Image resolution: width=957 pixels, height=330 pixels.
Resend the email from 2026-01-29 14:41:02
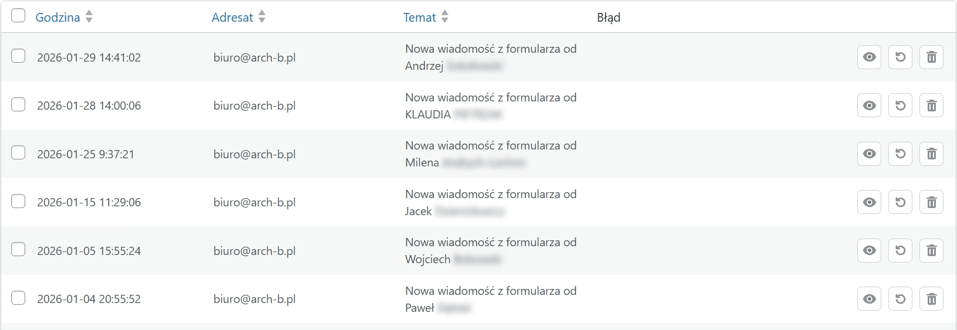pos(900,57)
